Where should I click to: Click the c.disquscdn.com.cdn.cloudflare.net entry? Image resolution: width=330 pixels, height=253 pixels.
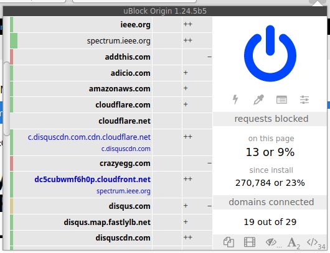[89, 137]
